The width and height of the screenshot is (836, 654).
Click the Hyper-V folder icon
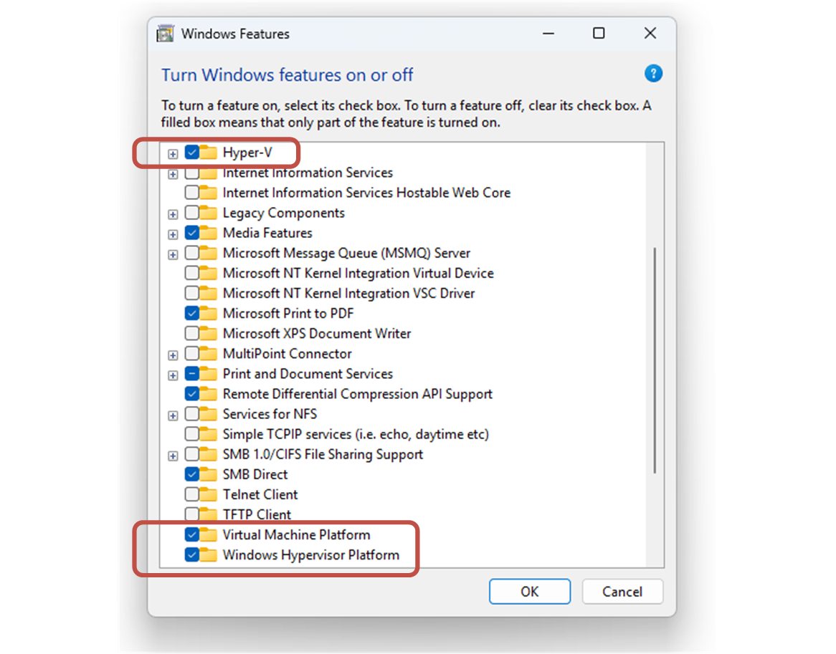[x=209, y=153]
